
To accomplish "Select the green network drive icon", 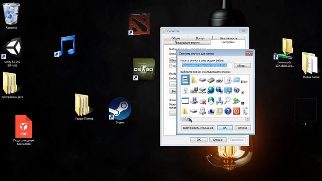I will click(236, 101).
